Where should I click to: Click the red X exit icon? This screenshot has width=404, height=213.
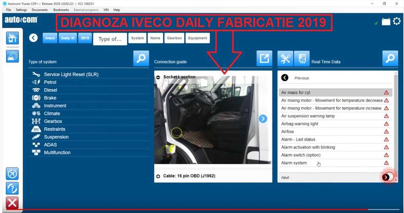(12, 203)
